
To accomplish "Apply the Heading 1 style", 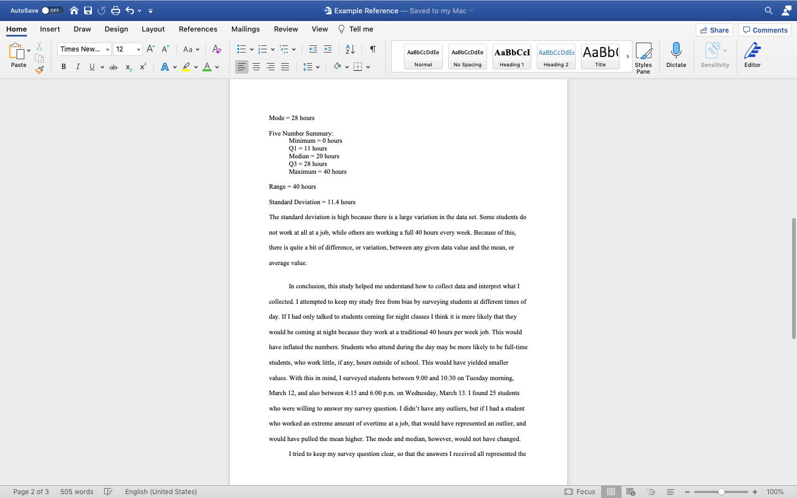I will [x=512, y=56].
